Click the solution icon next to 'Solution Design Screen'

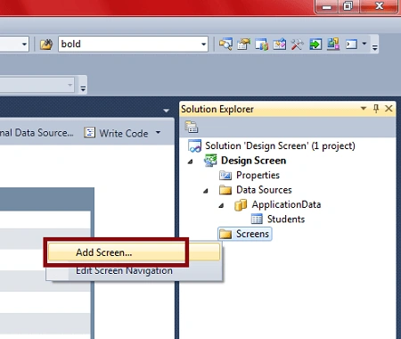click(x=195, y=145)
